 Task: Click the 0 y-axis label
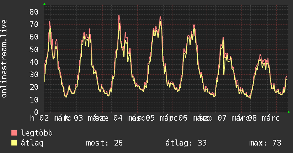pos(36,112)
